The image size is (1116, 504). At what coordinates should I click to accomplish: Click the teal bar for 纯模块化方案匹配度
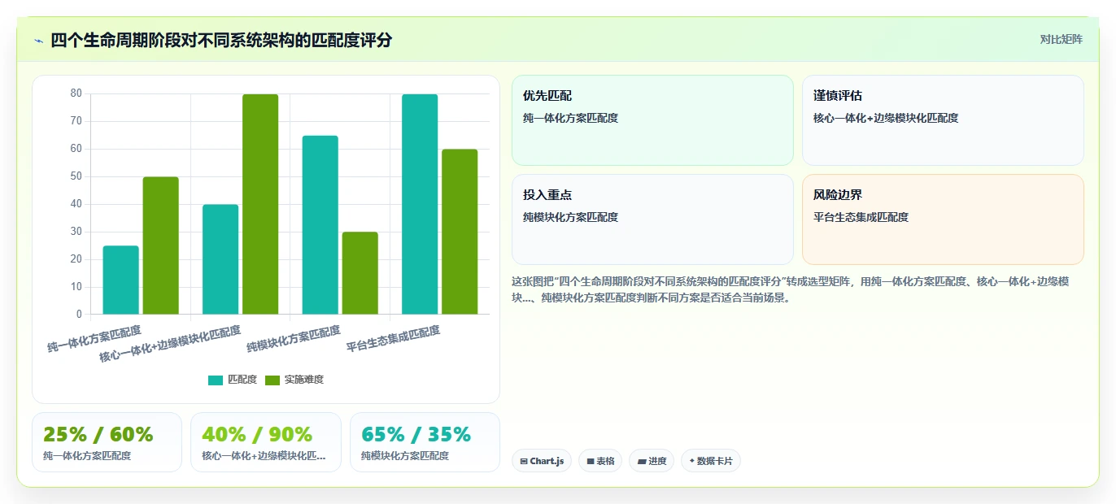point(320,225)
